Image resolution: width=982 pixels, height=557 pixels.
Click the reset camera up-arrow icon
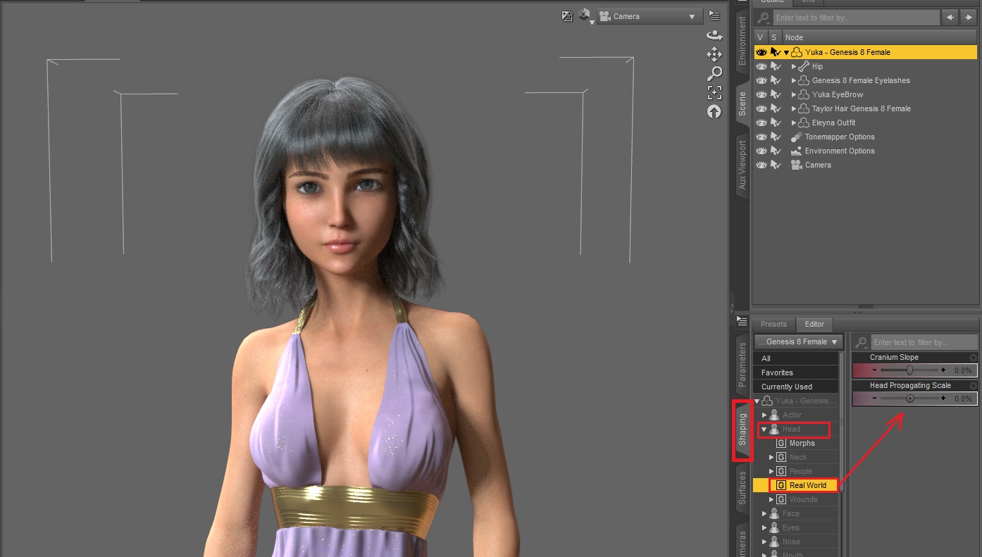tap(714, 111)
